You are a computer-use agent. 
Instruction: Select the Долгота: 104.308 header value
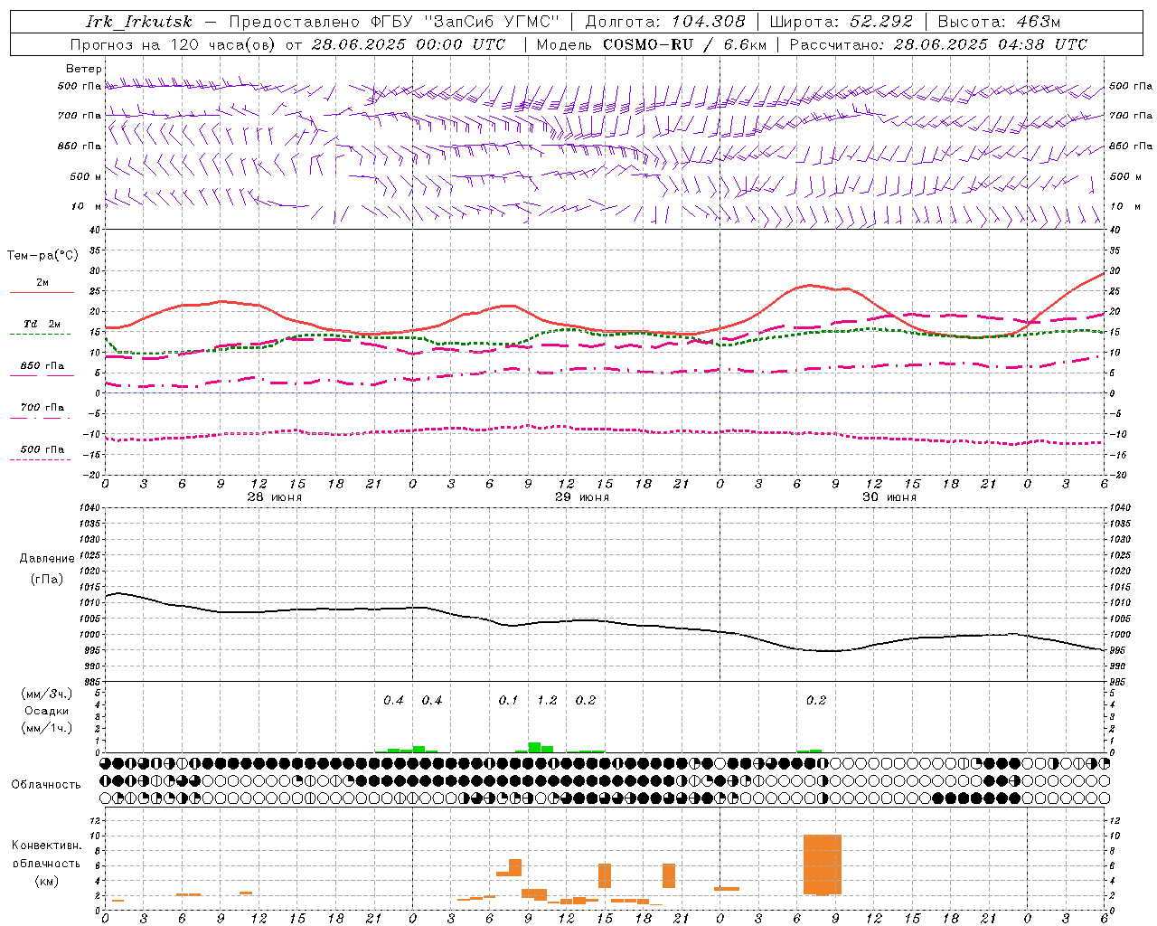(x=665, y=22)
